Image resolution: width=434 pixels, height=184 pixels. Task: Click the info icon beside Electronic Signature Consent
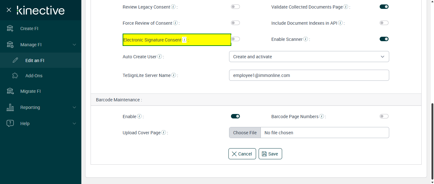185,40
